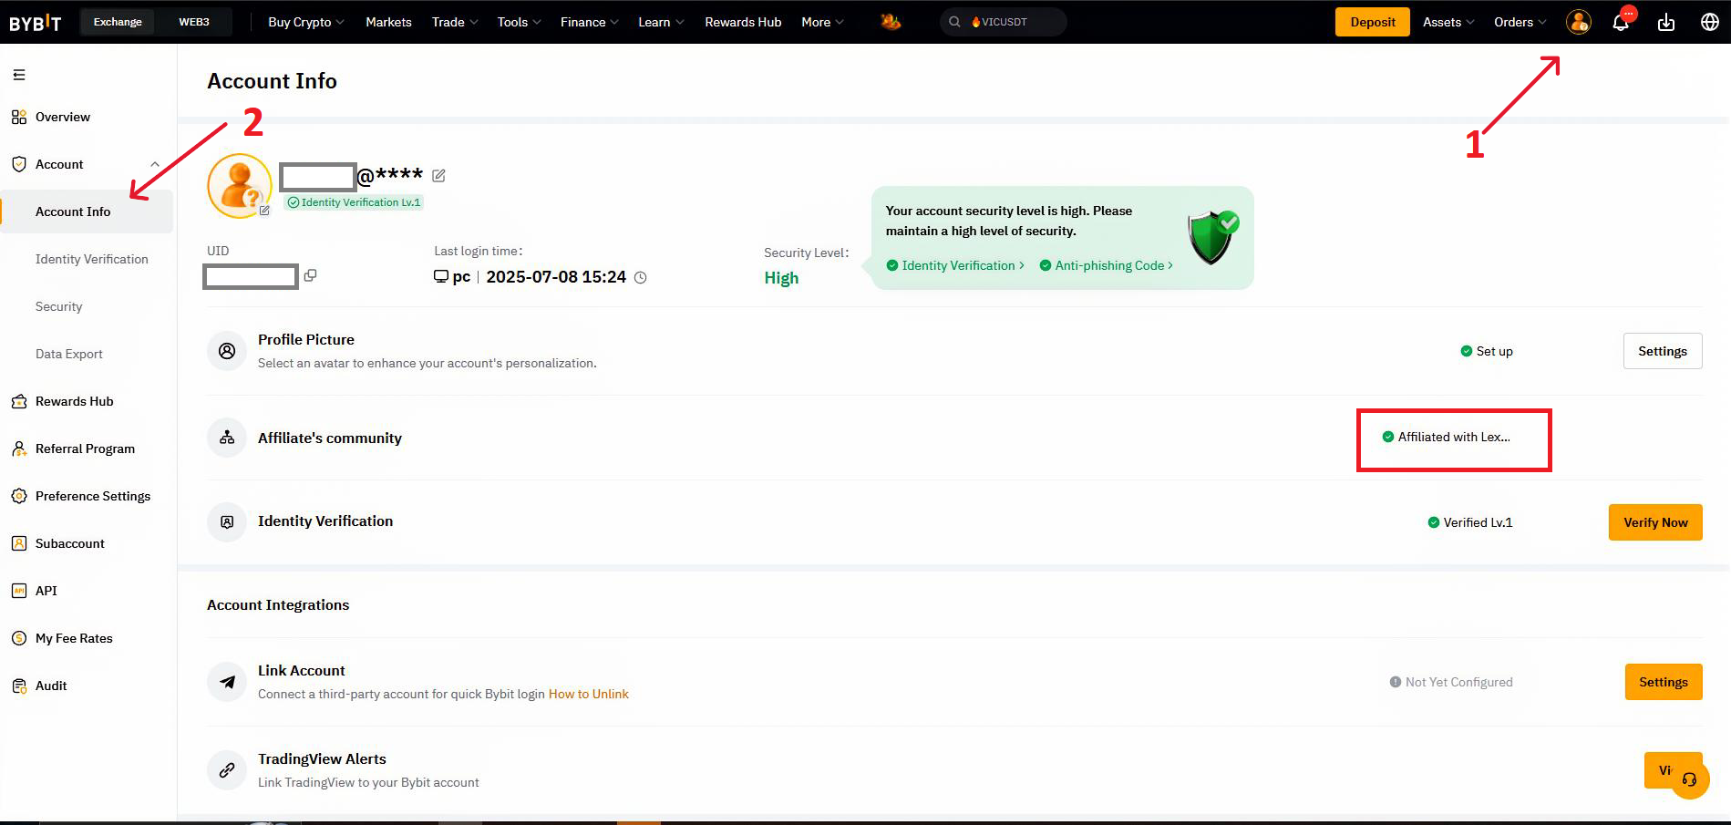Click the Verify Now button

[1654, 522]
